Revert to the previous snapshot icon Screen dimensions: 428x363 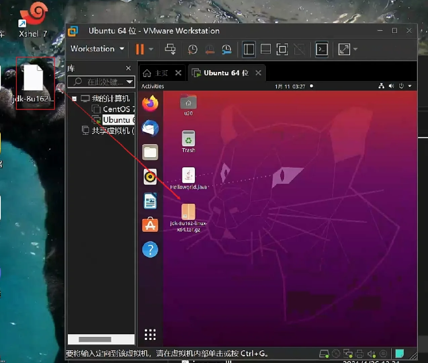point(210,49)
